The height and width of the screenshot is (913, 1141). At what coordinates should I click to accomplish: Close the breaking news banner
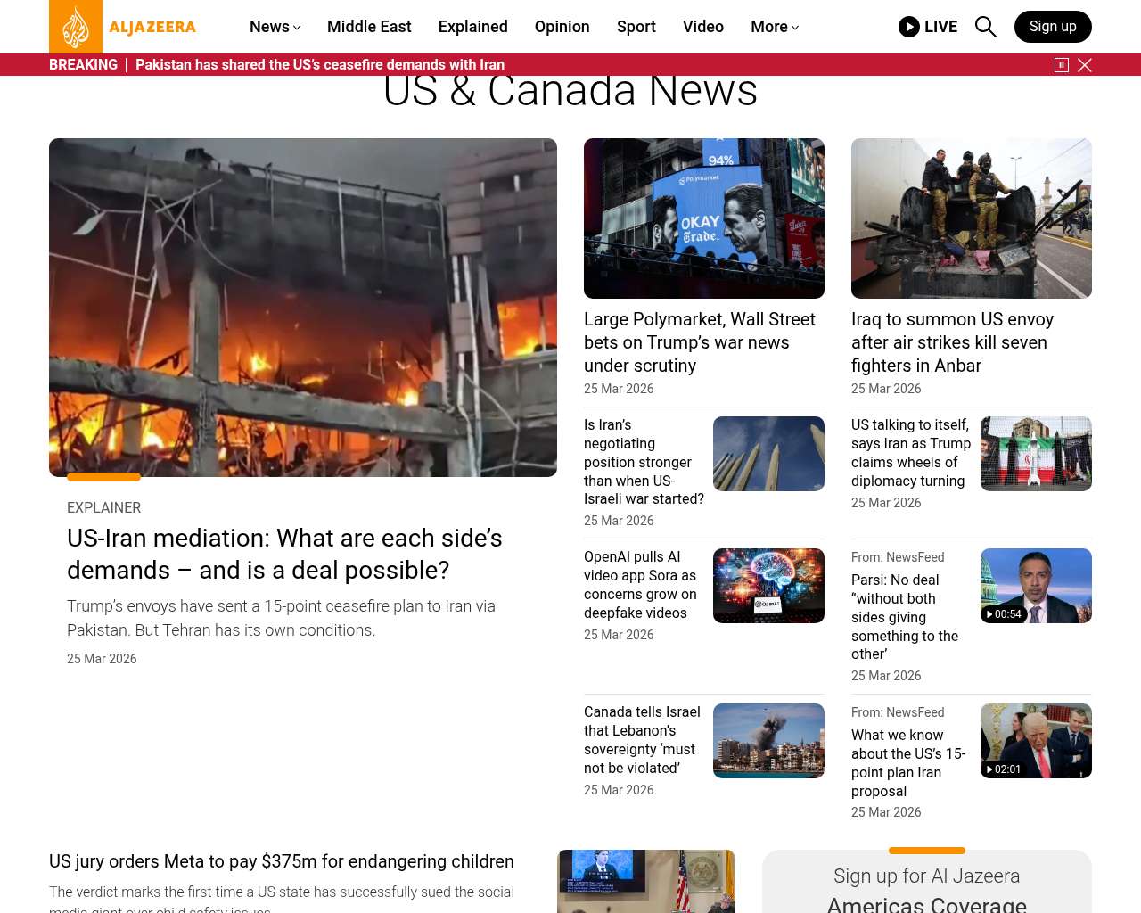(1085, 65)
